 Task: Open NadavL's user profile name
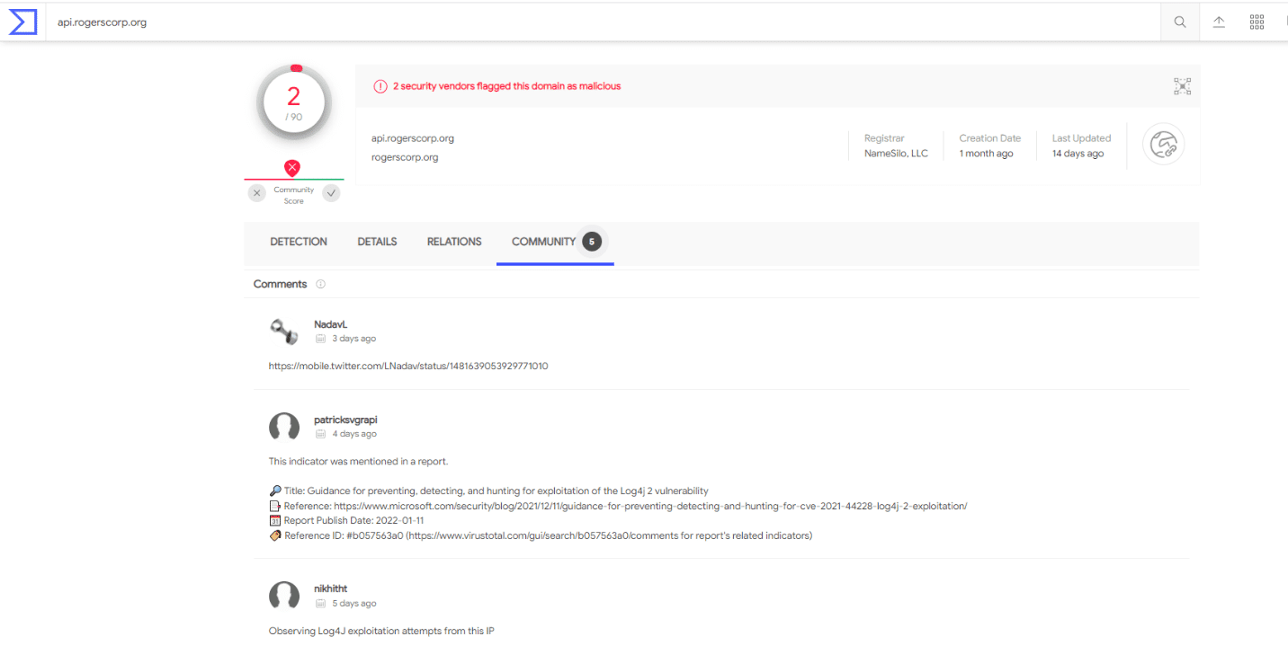click(330, 323)
